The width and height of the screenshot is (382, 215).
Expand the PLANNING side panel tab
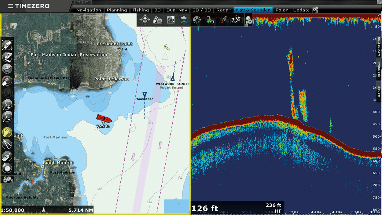pyautogui.click(x=379, y=69)
